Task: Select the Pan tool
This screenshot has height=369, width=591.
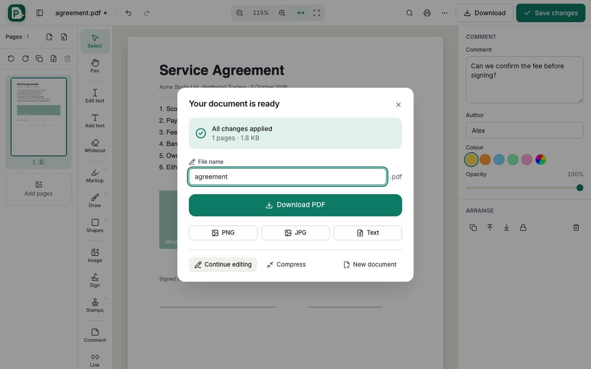Action: tap(95, 65)
